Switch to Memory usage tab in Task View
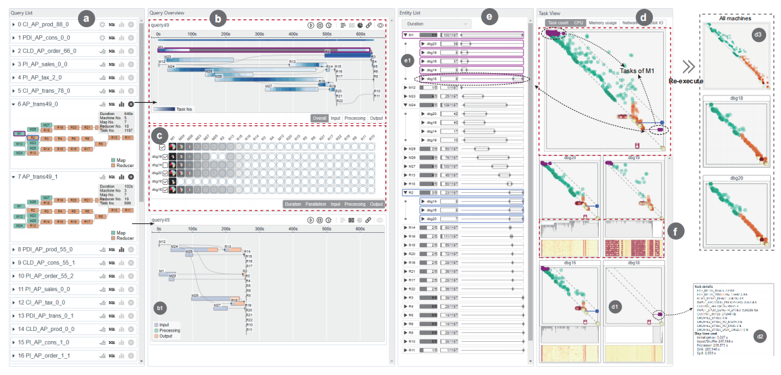Viewport: 781px width, 375px height. tap(602, 23)
